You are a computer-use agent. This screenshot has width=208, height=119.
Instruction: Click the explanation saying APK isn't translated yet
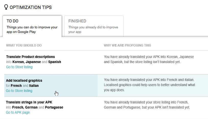point(147,105)
